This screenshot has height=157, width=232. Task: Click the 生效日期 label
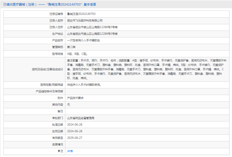(x=58, y=131)
